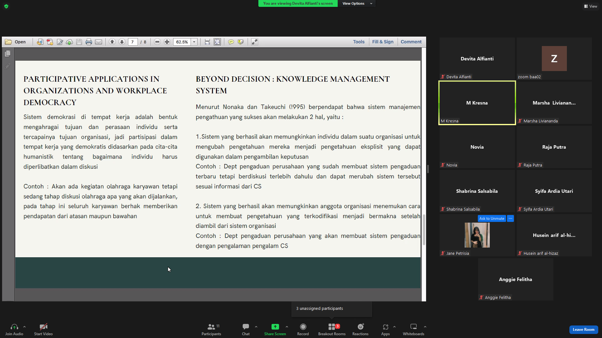Viewport: 602px width, 338px height.
Task: Go to next page in PDF
Action: pyautogui.click(x=122, y=42)
